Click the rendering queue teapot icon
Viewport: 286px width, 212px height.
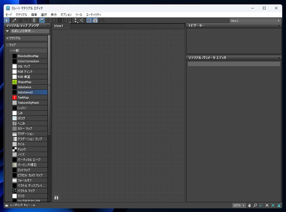[7, 205]
